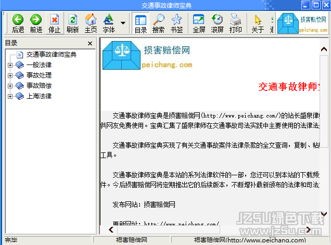Toggle the 目录 contents panel button
The width and height of the screenshot is (331, 245).
[x=141, y=23]
